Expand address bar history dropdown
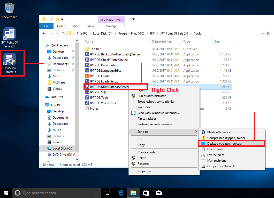This screenshot has width=274, height=198. [x=263, y=34]
